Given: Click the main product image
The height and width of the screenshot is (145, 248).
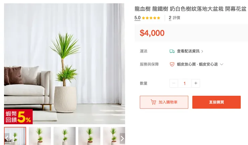Looking at the screenshot, I should pos(65,64).
